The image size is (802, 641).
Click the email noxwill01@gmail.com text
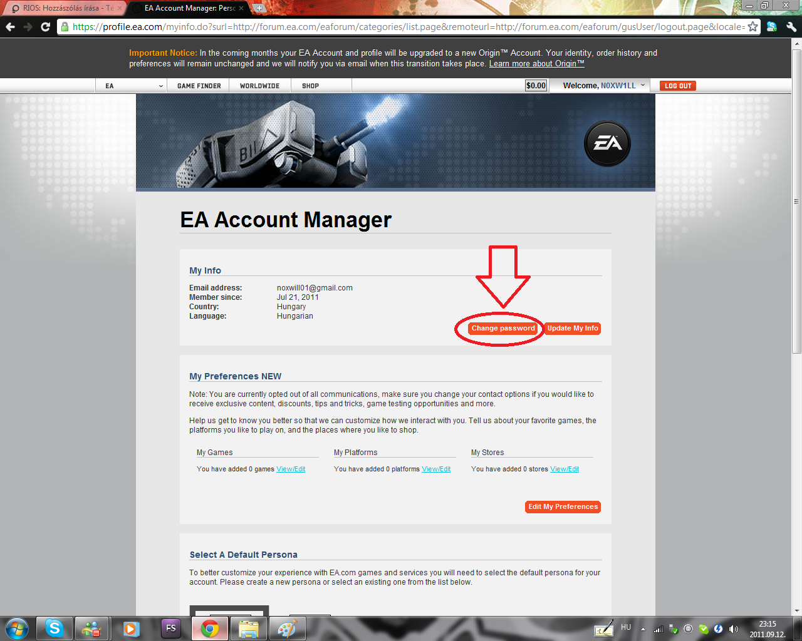[315, 288]
